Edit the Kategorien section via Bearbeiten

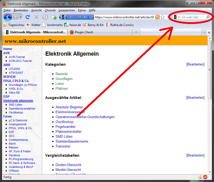[x=195, y=64]
